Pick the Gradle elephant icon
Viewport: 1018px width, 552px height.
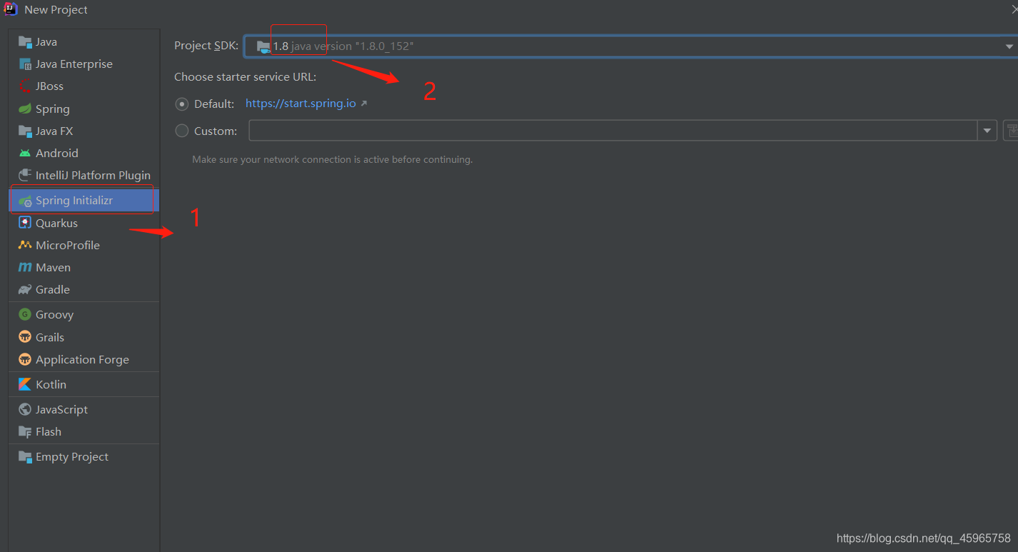[x=25, y=290]
